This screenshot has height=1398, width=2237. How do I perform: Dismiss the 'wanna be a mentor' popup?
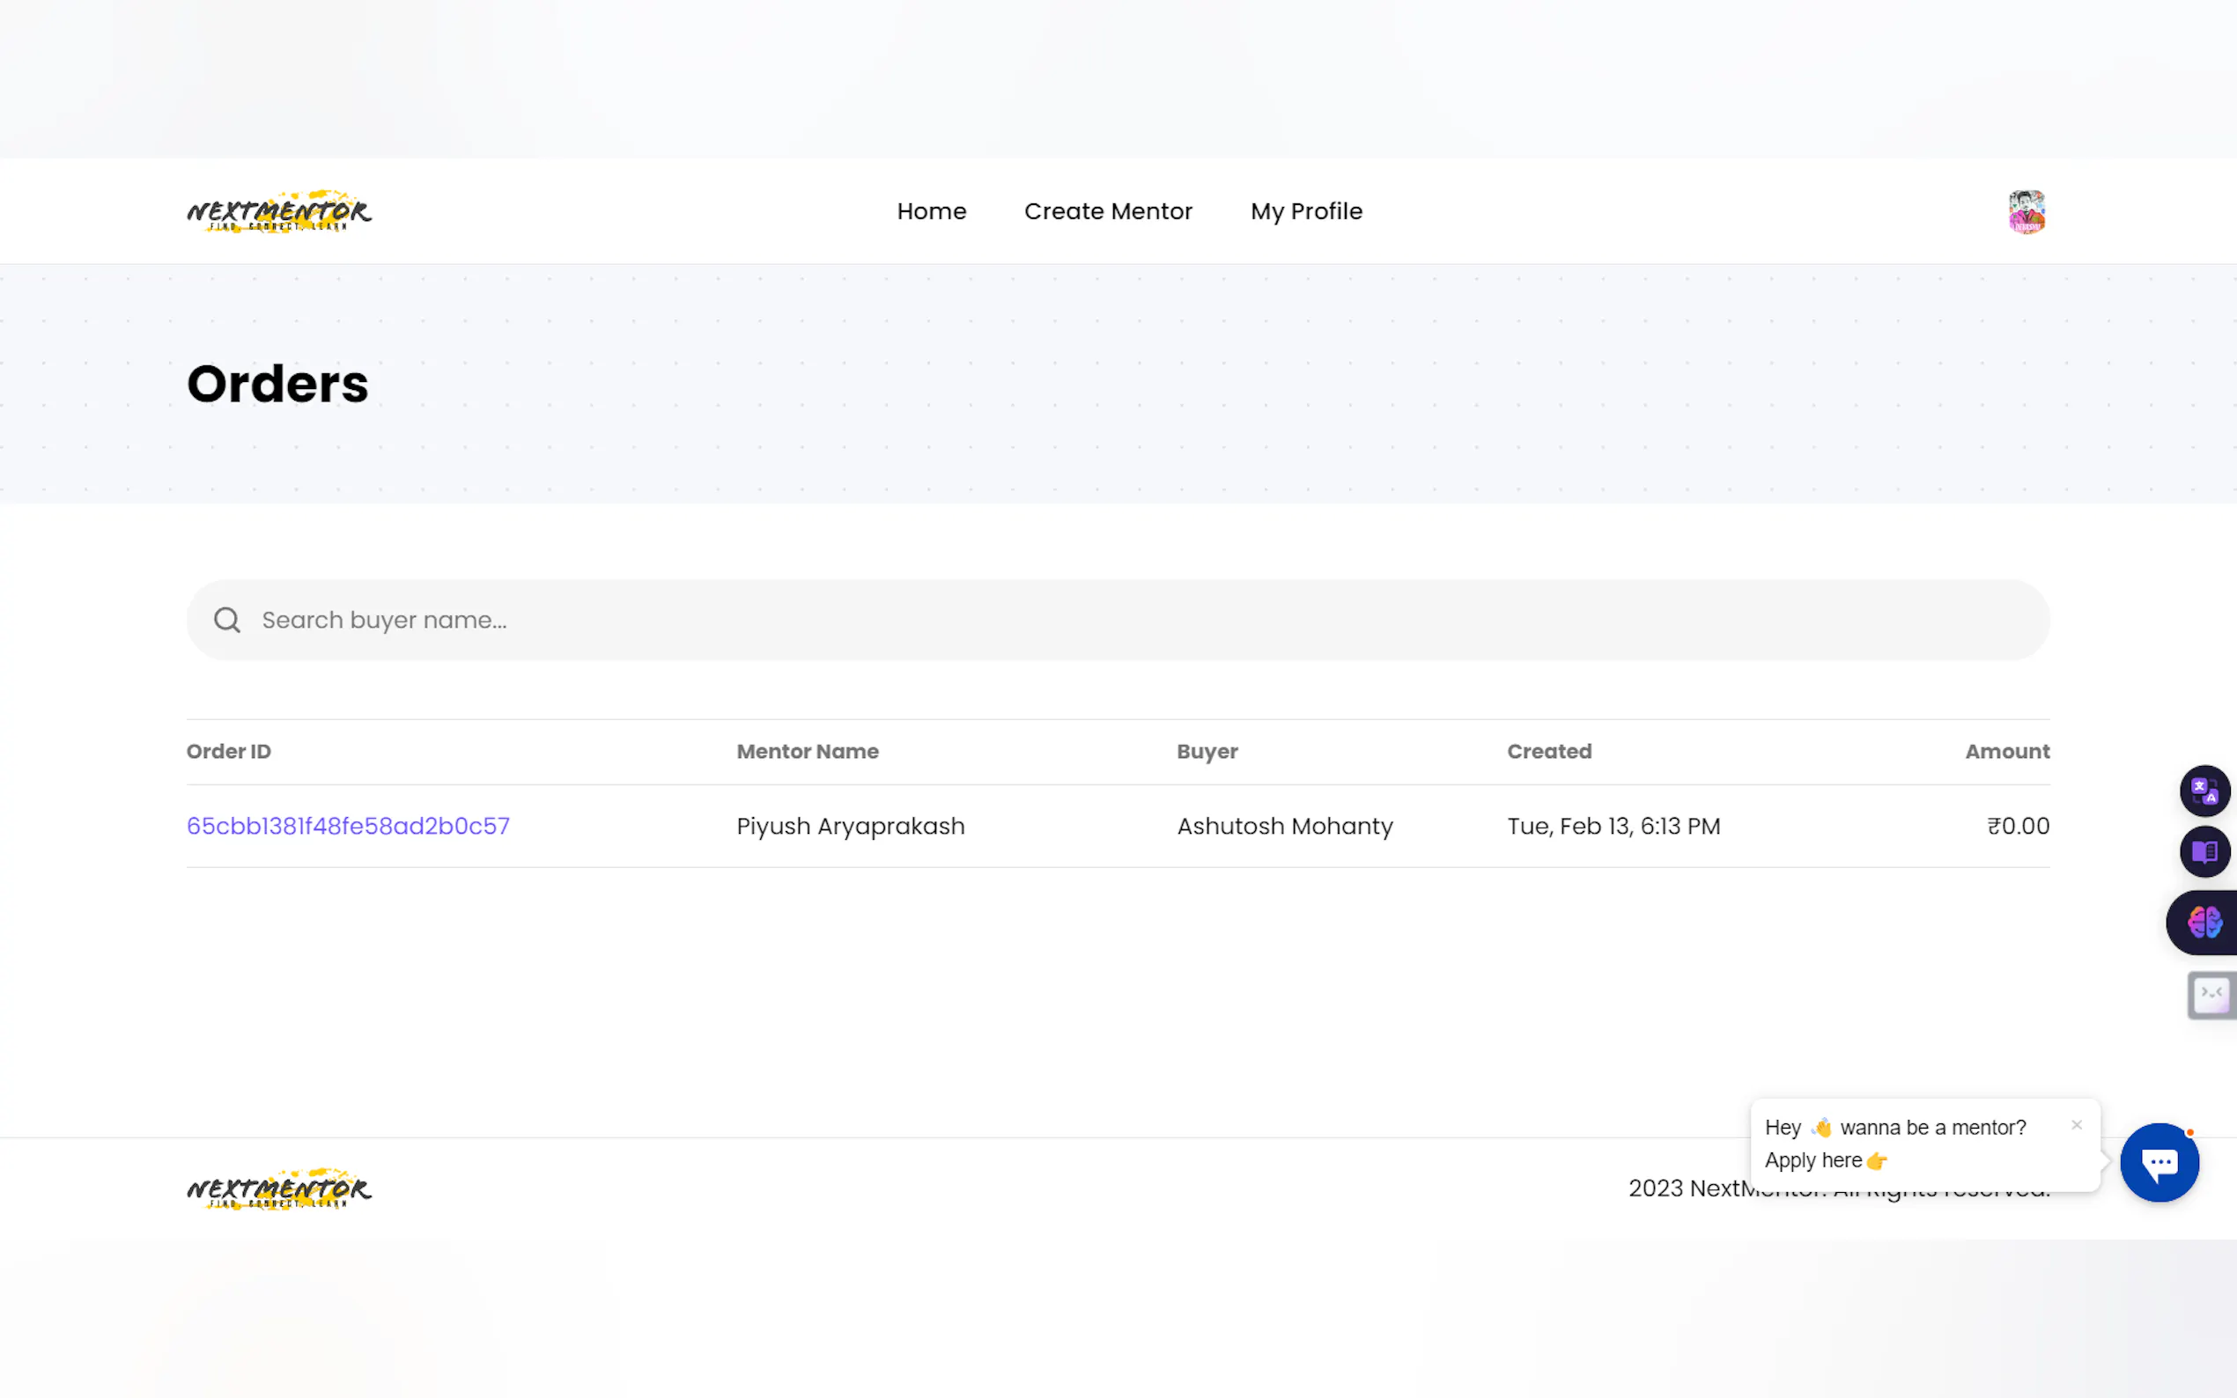click(2076, 1125)
